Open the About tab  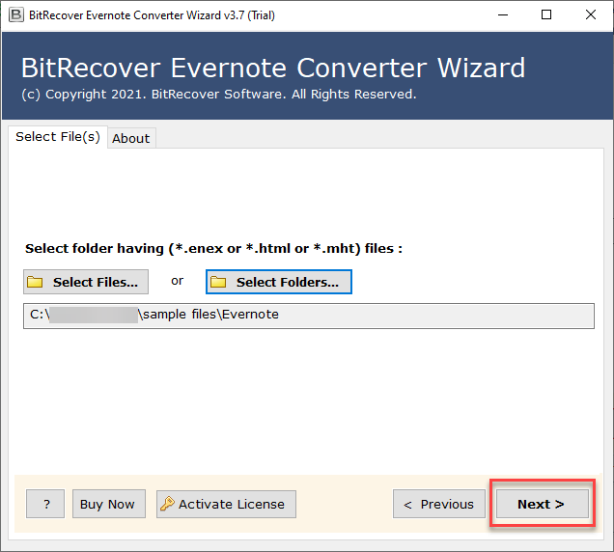pyautogui.click(x=131, y=138)
